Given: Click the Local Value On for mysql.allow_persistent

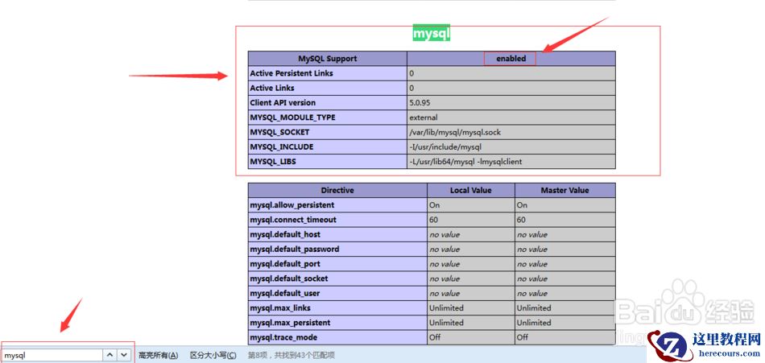Looking at the screenshot, I should coord(434,205).
